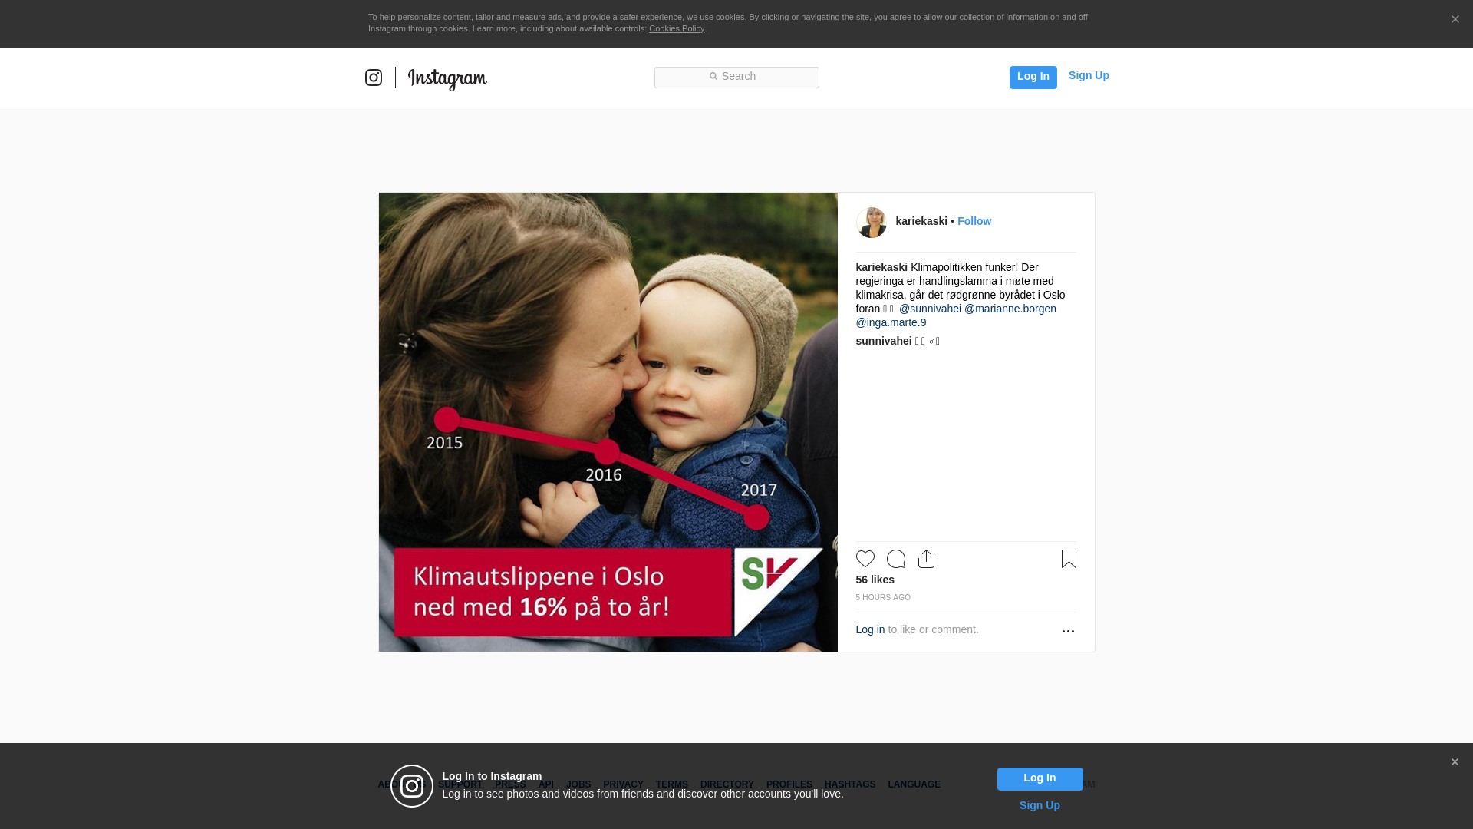
Task: Click the Search input field
Action: coord(736,77)
